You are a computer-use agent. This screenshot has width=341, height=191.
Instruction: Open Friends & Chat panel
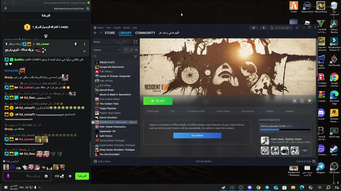coord(306,161)
